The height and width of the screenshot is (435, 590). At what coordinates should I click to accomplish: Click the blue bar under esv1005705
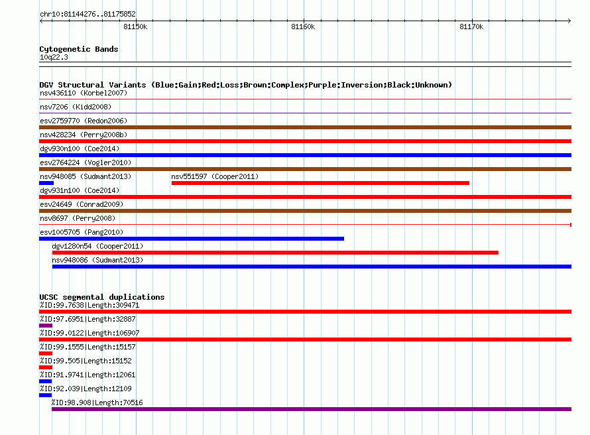pyautogui.click(x=192, y=239)
